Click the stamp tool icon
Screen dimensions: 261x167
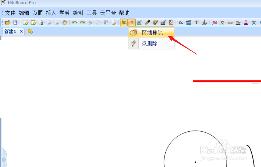204,23
